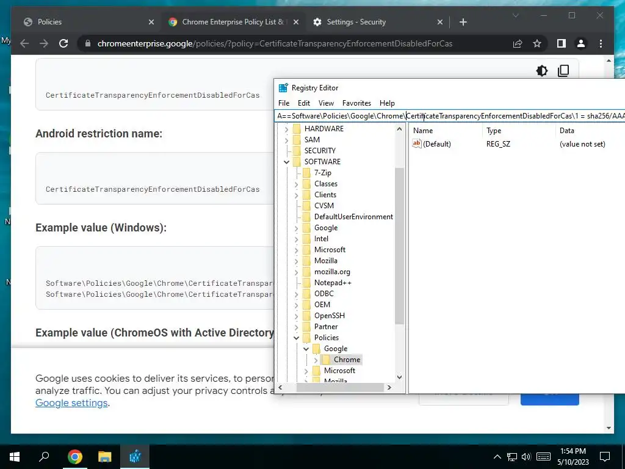Click the Registry Editor address path field
625x469 pixels.
pos(450,116)
